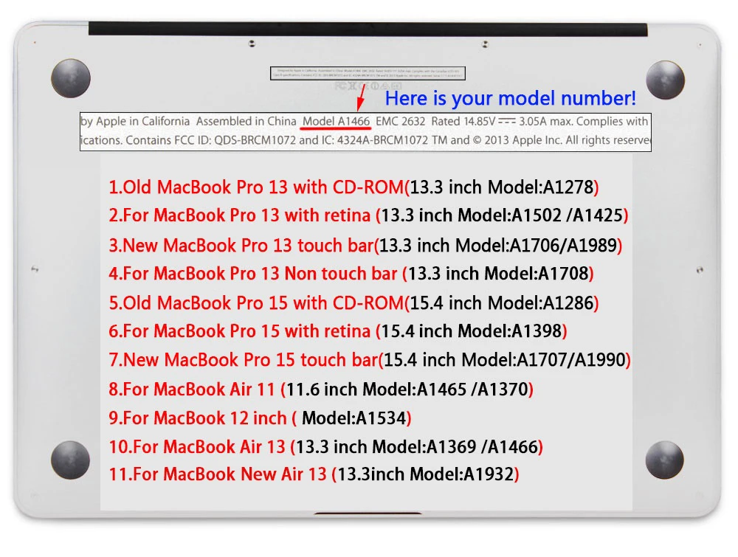Screen dimensions: 738x557
Task: Click line 6 'For MacBook Pro 15 with retina'
Action: [337, 332]
